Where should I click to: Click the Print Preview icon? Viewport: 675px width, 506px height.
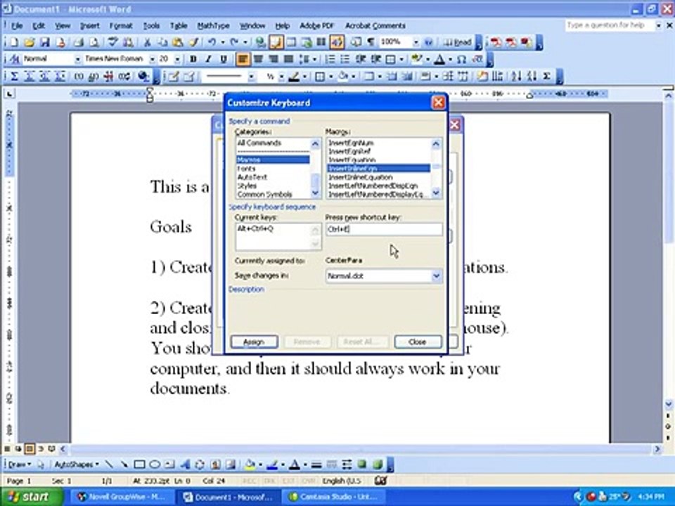[94, 42]
